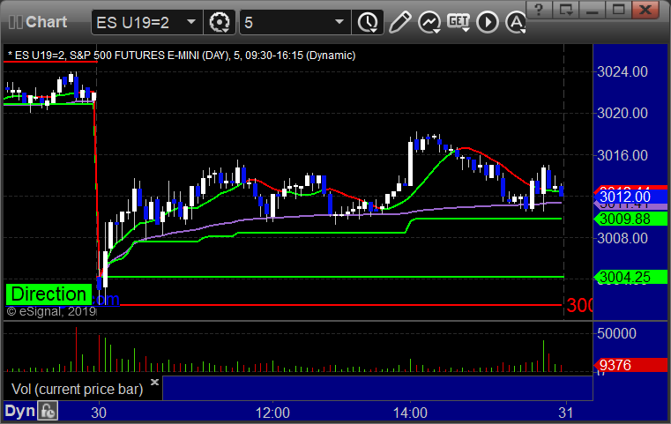671x424 pixels.
Task: Click the 50000 volume axis label
Action: pyautogui.click(x=616, y=333)
